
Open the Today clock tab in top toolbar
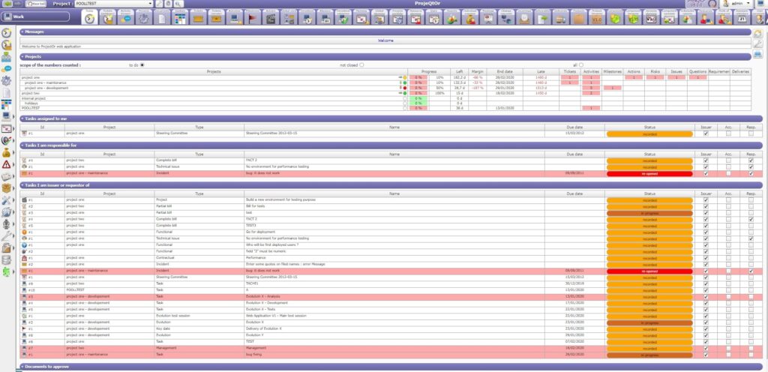click(89, 17)
